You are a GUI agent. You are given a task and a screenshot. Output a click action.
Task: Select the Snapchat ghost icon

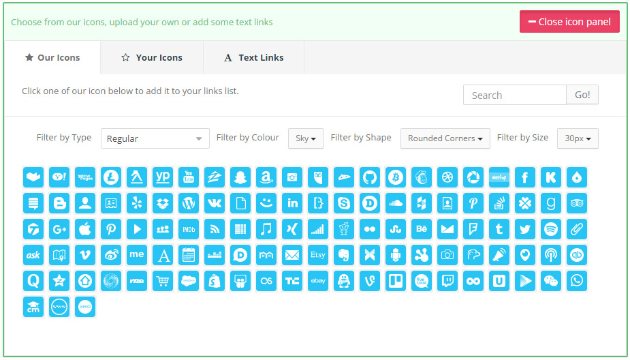pos(240,177)
